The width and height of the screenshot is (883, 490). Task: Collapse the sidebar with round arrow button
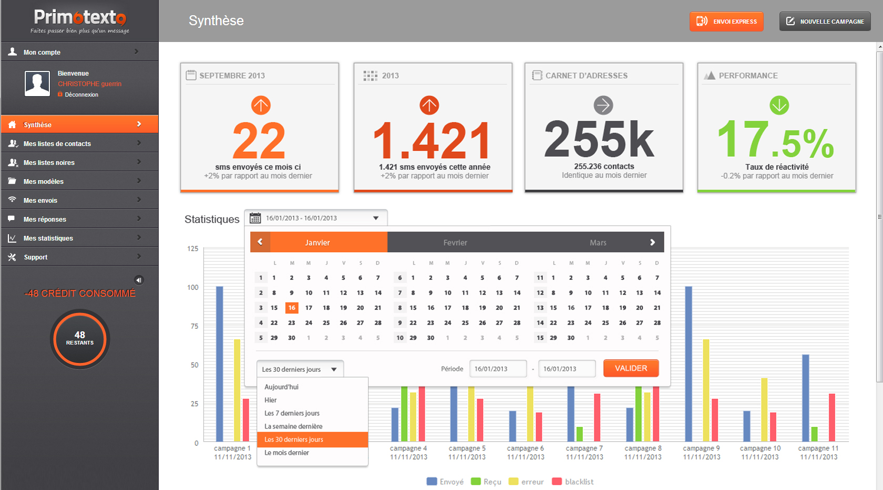(139, 280)
